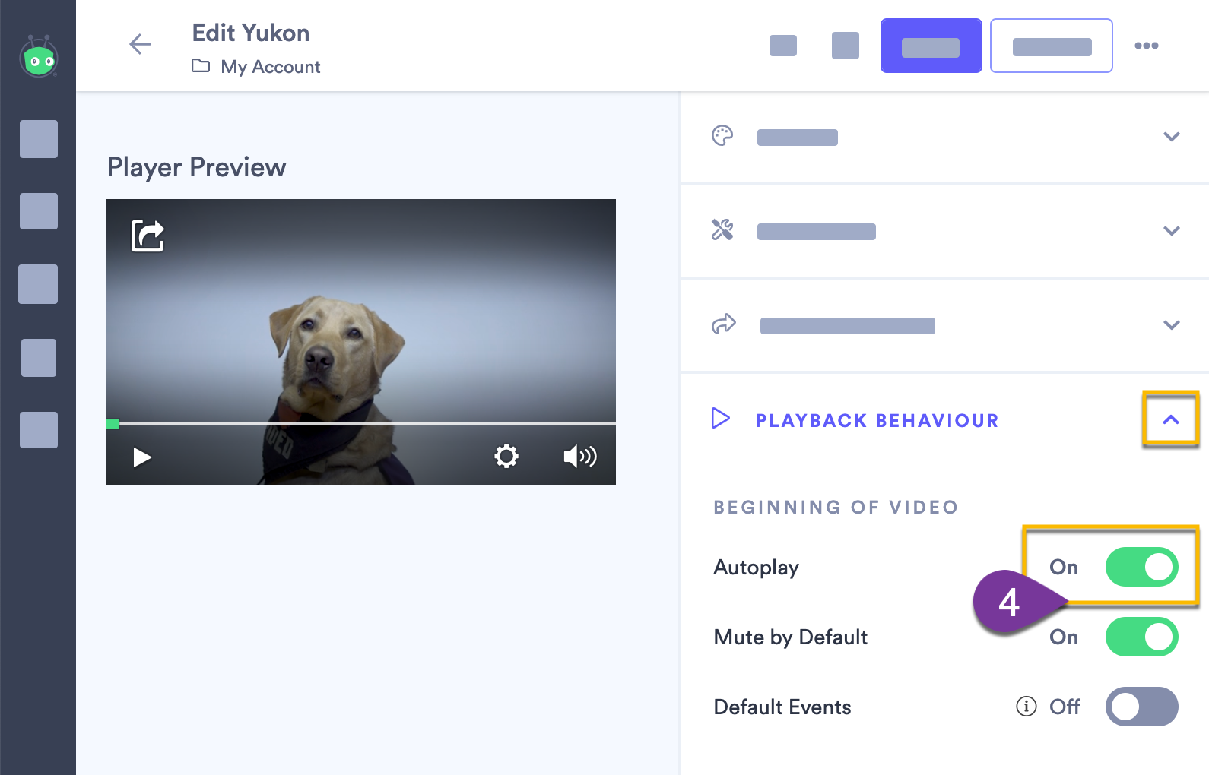Enable the Default Events toggle
This screenshot has width=1209, height=775.
pos(1141,707)
